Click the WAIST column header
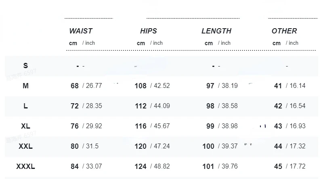 (81, 31)
